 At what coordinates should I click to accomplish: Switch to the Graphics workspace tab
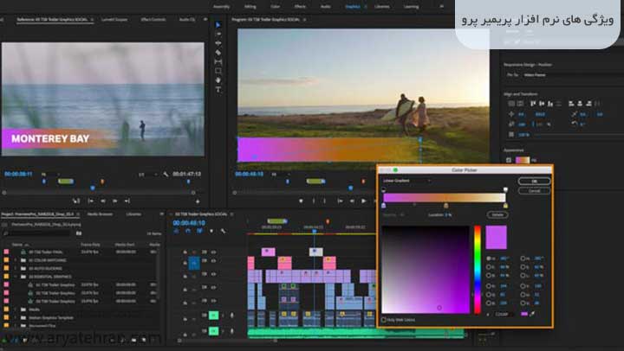click(352, 5)
